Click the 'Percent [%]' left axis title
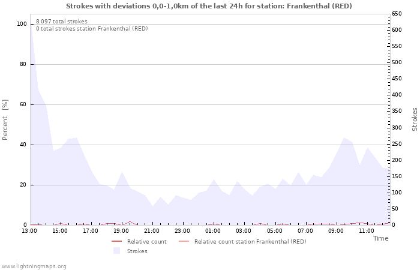Screen dimensions: 420x270 pos(5,120)
